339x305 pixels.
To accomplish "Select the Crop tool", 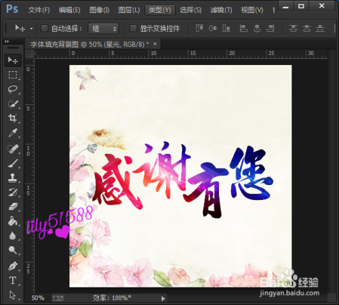I will (x=13, y=118).
